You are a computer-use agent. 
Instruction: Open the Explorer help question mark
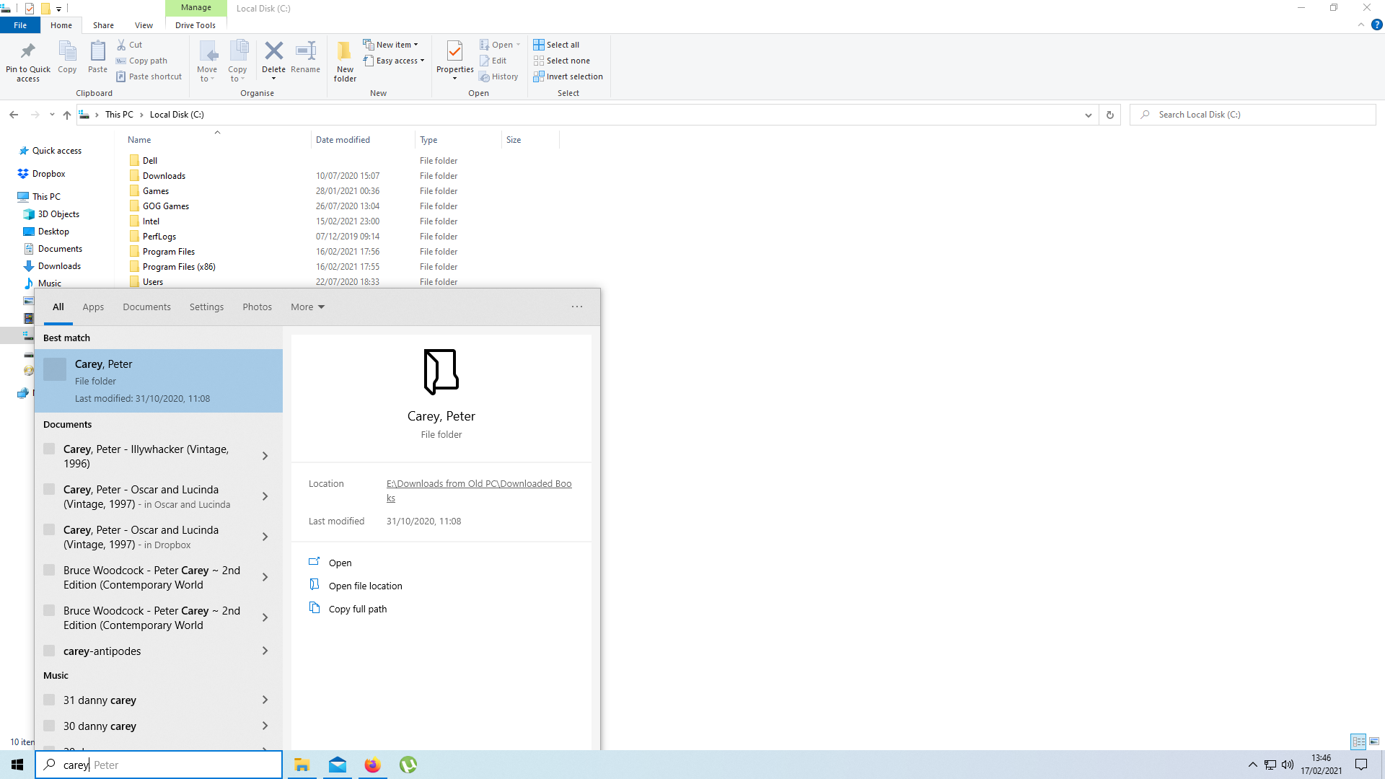point(1376,25)
